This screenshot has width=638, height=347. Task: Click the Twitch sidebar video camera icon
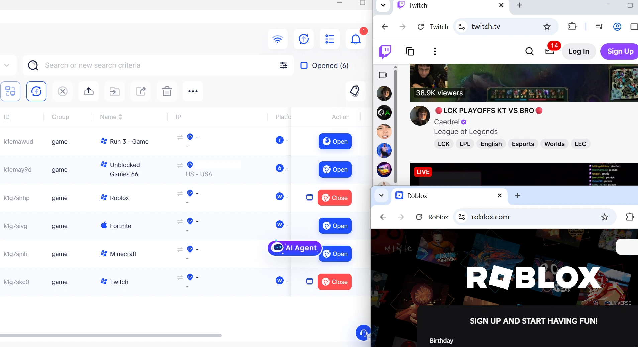coord(383,75)
